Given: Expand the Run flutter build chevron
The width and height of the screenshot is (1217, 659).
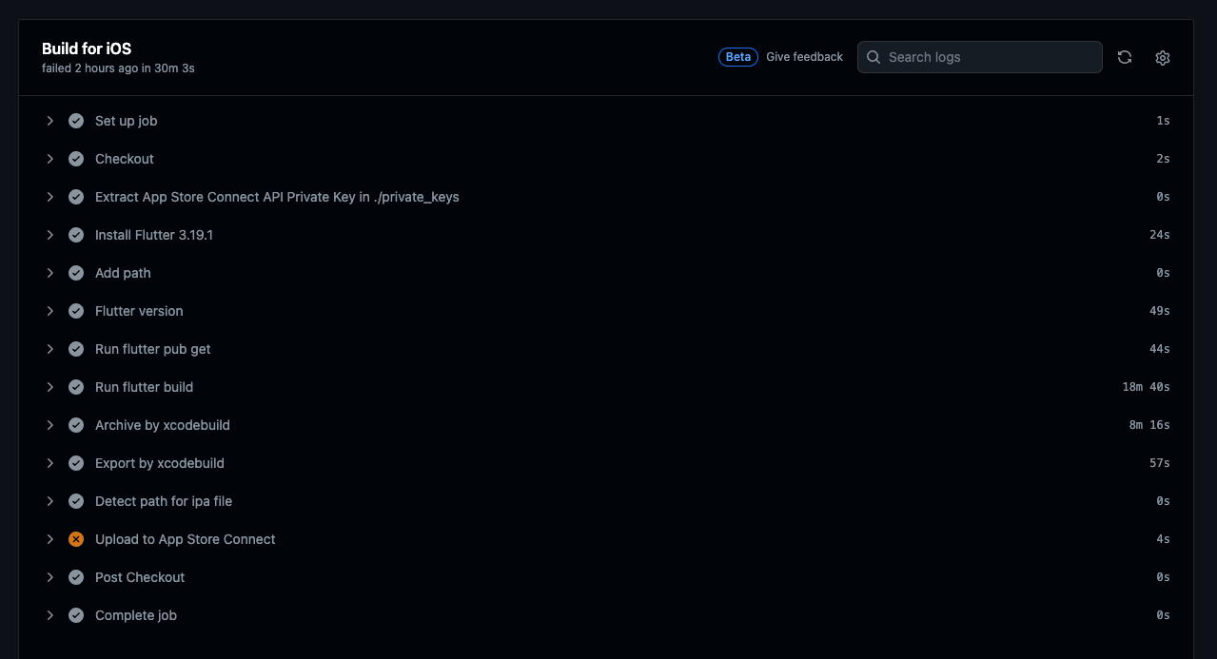Looking at the screenshot, I should tap(49, 387).
